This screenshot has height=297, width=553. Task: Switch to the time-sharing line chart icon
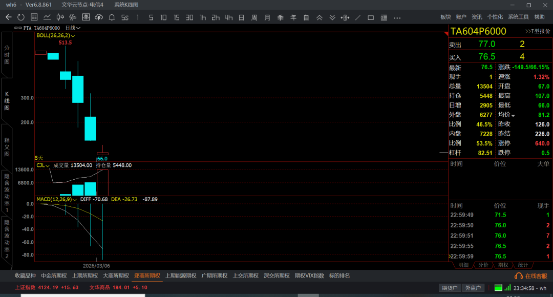coord(47,17)
